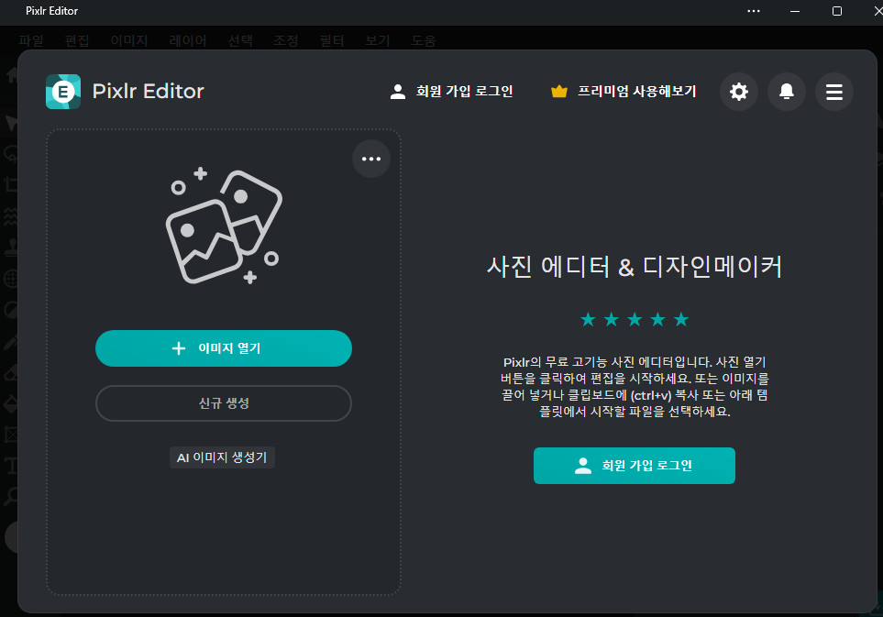Open notifications via the bell icon
883x617 pixels.
[x=787, y=91]
